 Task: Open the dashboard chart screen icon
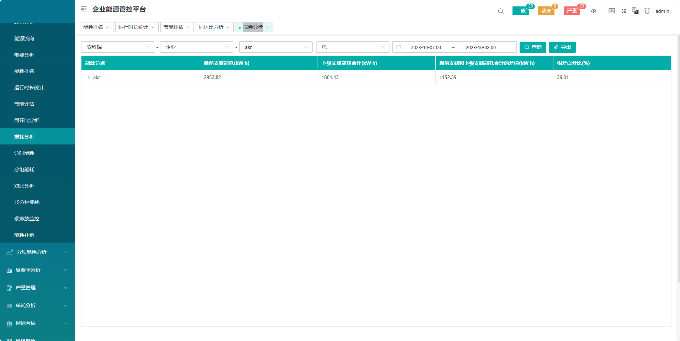point(612,11)
